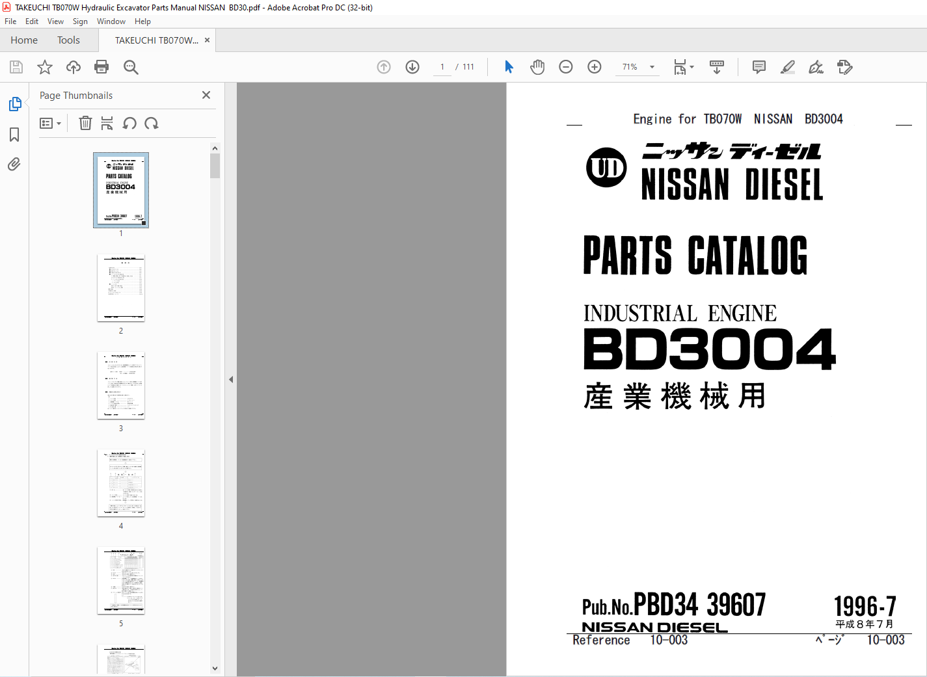
Task: Switch to the Tools tab
Action: 68,40
